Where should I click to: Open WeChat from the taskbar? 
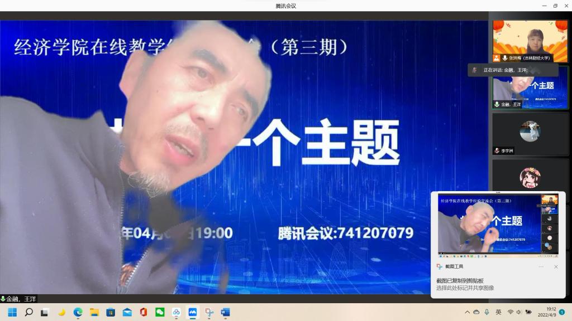click(160, 312)
